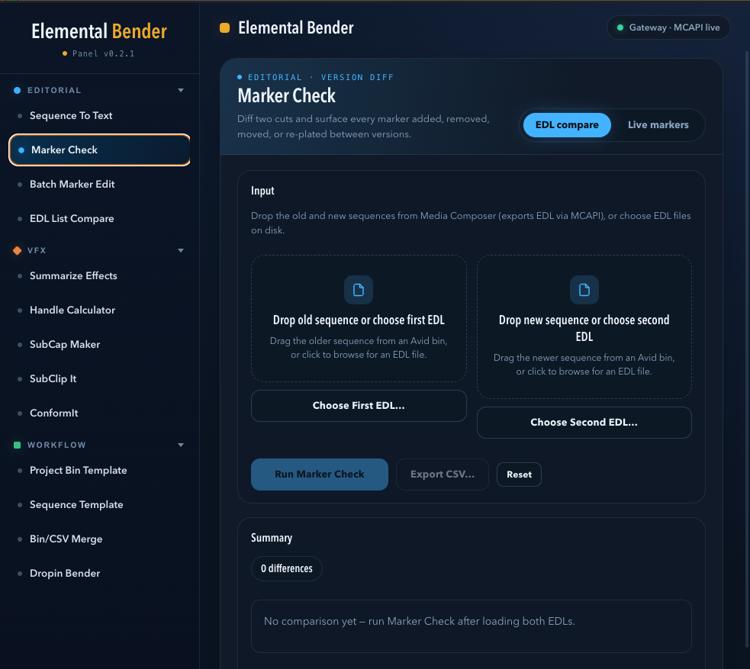Open Sequence To Text tool
750x669 pixels.
[99, 116]
